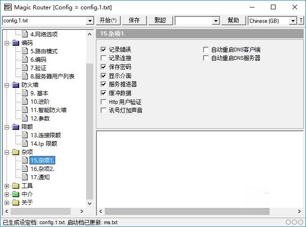The image size is (306, 227).
Task: Open the 8.服务器用户列表 page
Action: click(52, 76)
